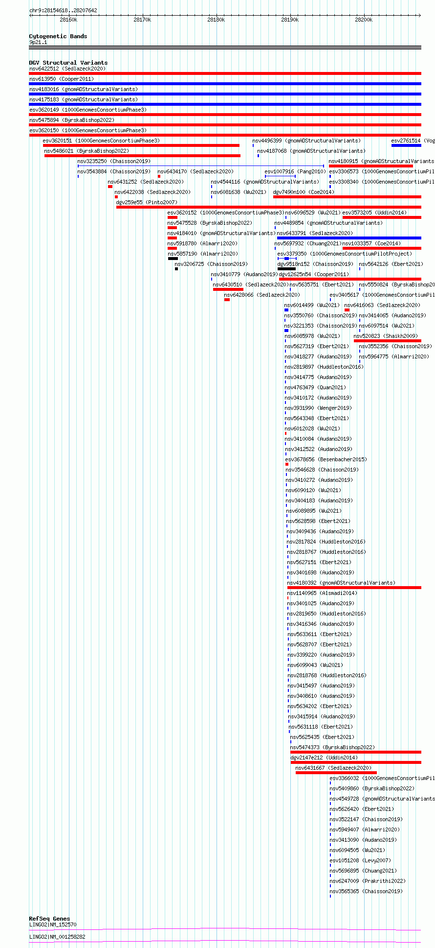Open nsv4544116 gnomAD variant
This screenshot has height=948, width=435.
tap(265, 182)
